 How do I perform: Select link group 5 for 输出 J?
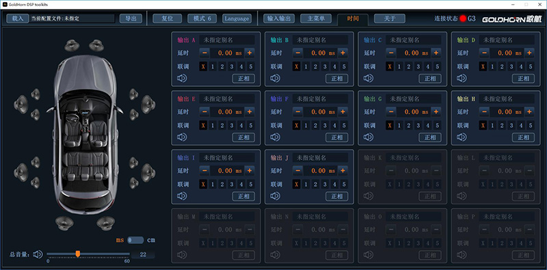pyautogui.click(x=344, y=185)
